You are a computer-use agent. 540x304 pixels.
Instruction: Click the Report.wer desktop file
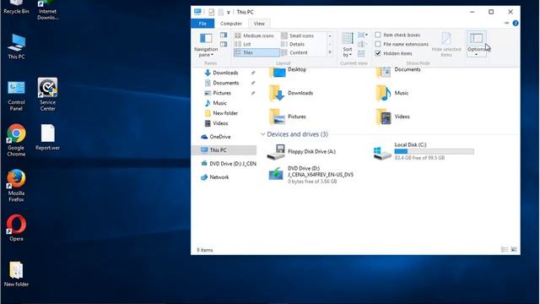47,137
